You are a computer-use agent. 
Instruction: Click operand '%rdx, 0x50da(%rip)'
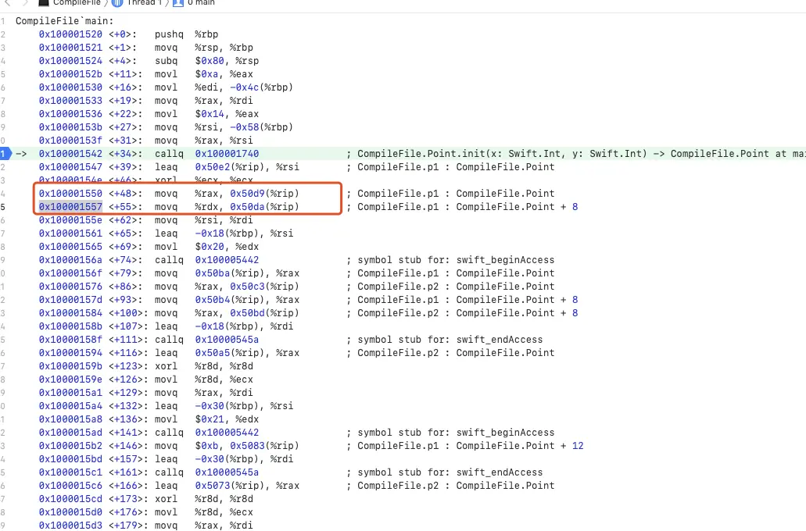(247, 207)
